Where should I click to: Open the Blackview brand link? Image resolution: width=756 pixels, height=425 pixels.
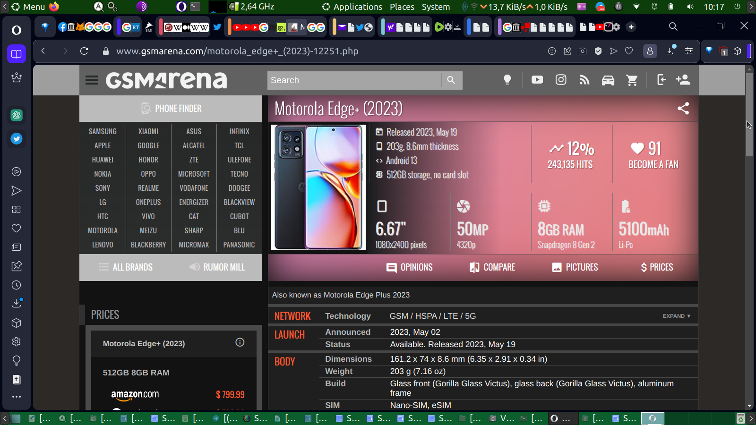tap(240, 203)
